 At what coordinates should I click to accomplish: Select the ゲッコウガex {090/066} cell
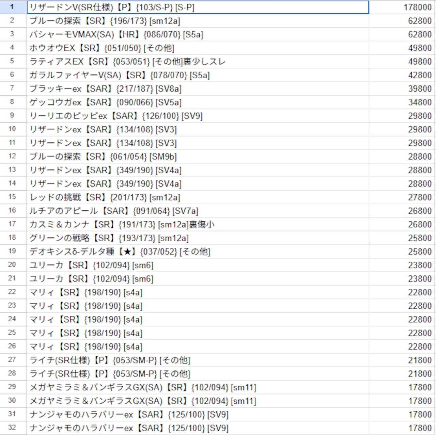(x=198, y=102)
